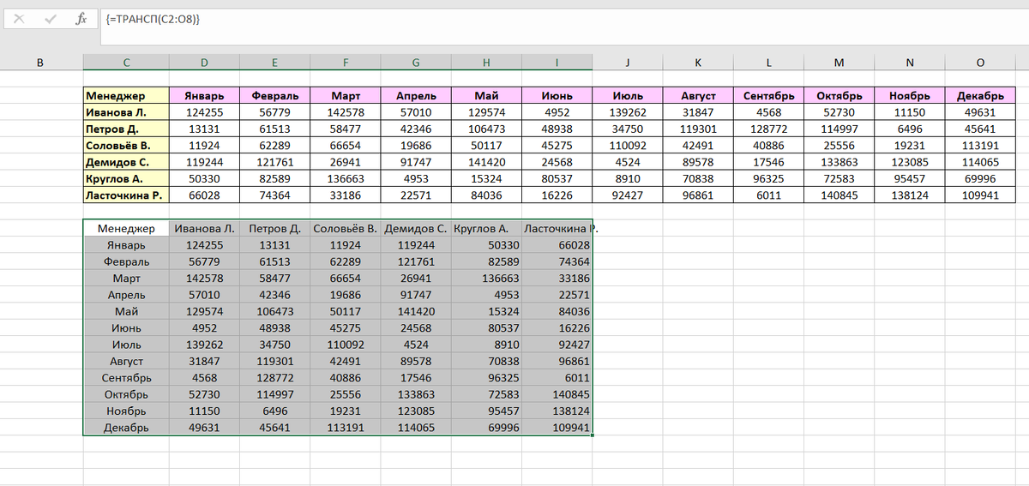This screenshot has width=1029, height=486.
Task: Select the pink Февраль header cell
Action: click(274, 96)
